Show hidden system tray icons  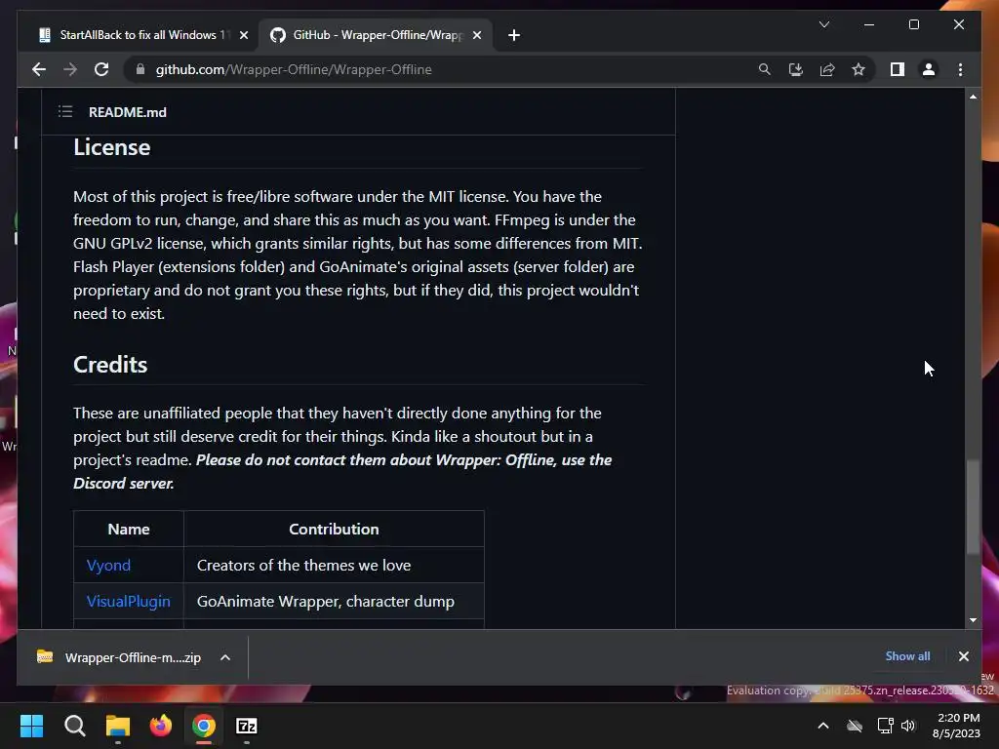(x=823, y=726)
